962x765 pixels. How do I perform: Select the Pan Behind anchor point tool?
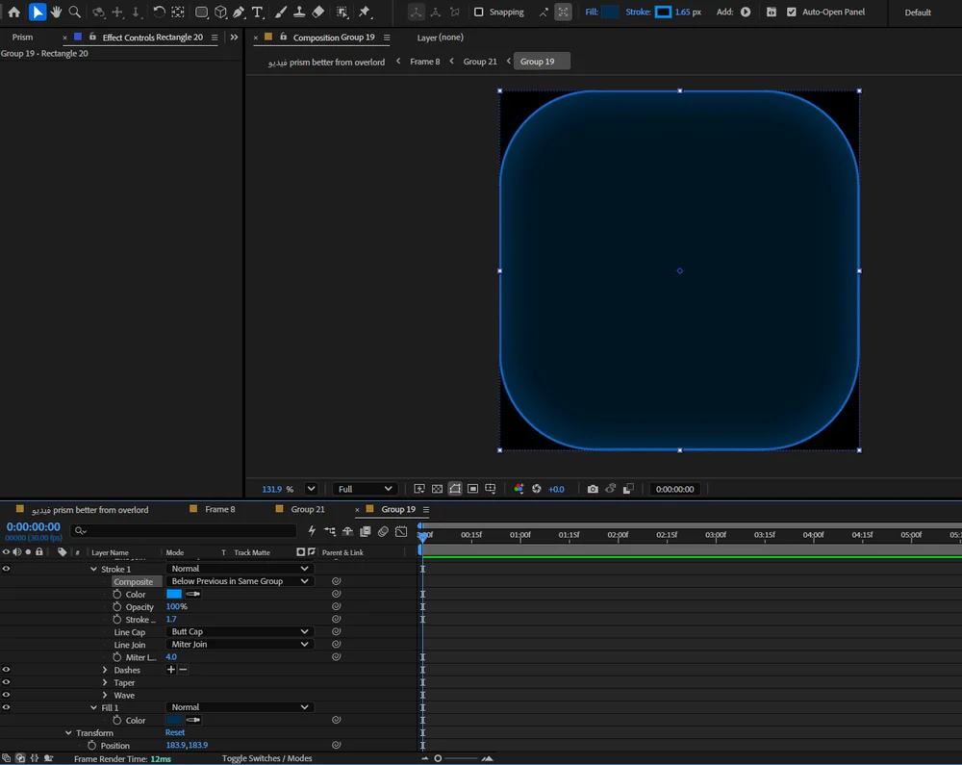pyautogui.click(x=178, y=12)
